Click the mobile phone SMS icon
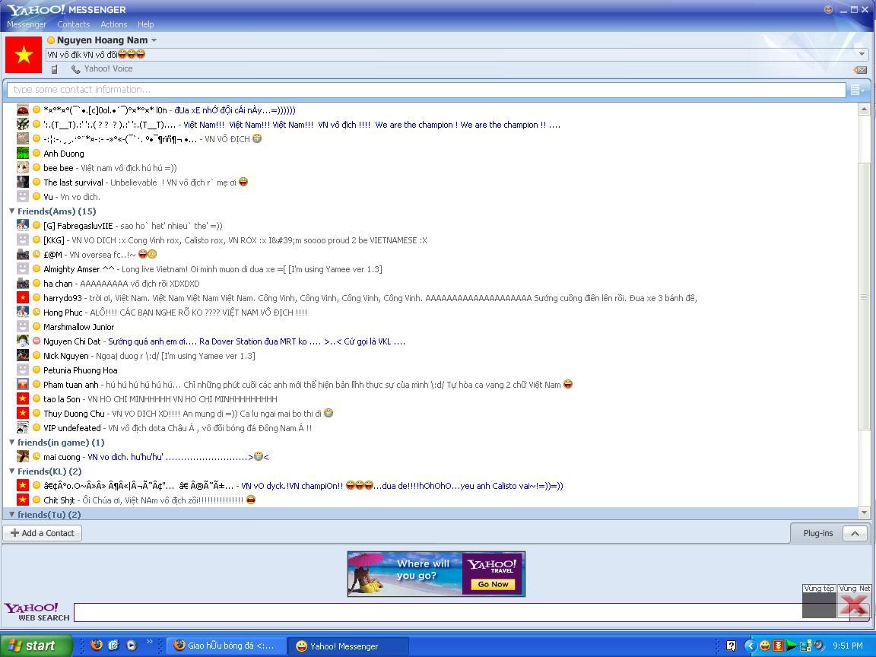876x657 pixels. tap(54, 69)
